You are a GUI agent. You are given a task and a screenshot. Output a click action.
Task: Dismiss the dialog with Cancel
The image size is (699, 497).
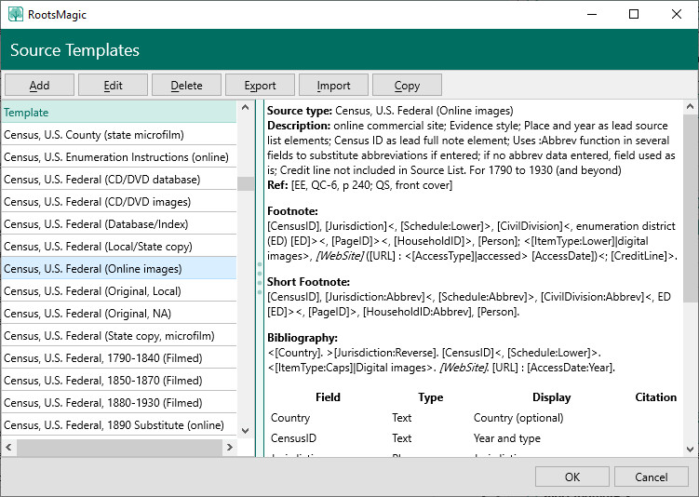coord(651,477)
